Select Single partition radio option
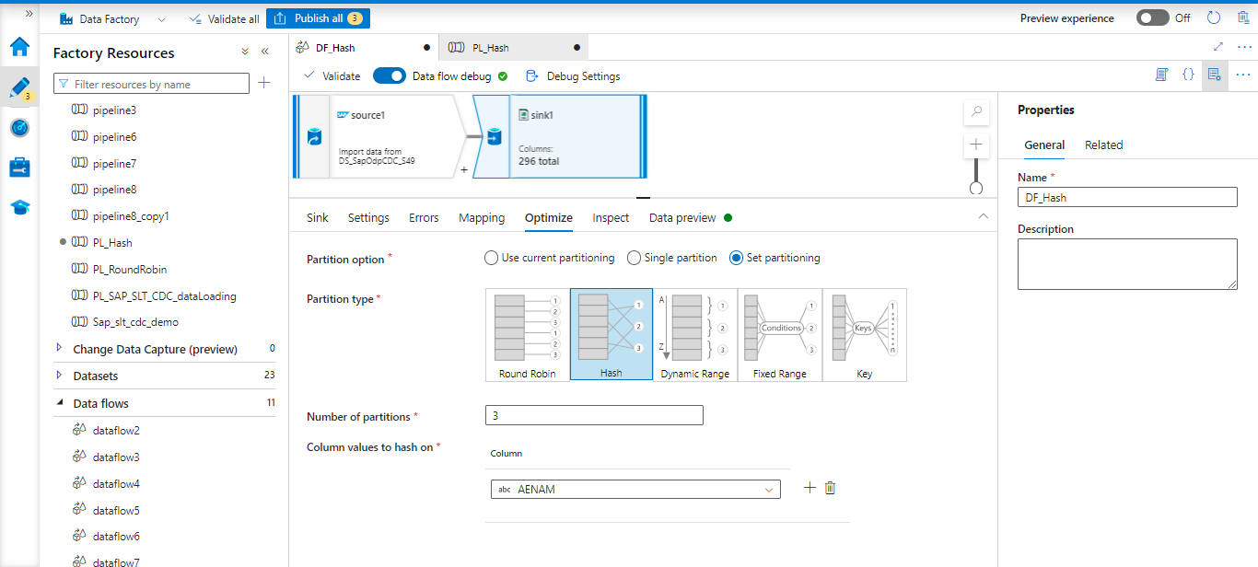The image size is (1258, 567). [x=634, y=258]
